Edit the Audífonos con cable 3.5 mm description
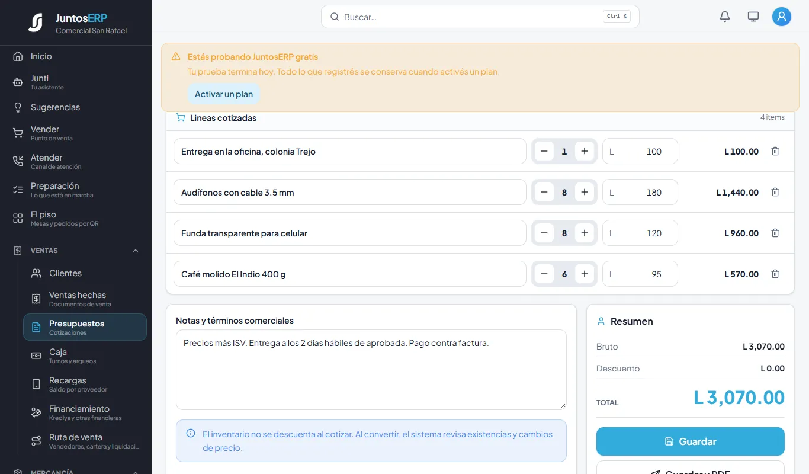809x474 pixels. pyautogui.click(x=350, y=192)
